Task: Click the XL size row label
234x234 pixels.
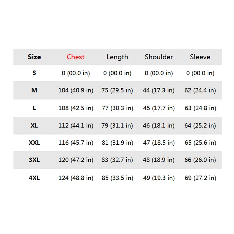Action: coord(34,125)
